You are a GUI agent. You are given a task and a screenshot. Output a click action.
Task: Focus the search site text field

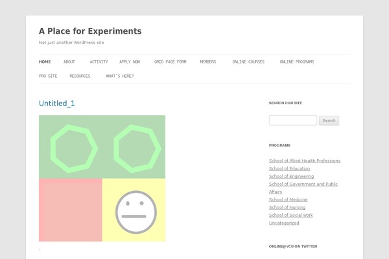coord(292,120)
